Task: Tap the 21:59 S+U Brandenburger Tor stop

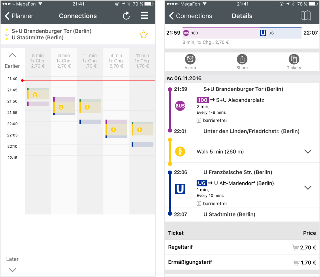Action: click(242, 89)
